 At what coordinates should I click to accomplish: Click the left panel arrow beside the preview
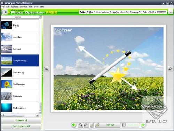point(46,68)
